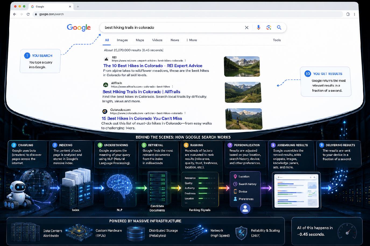Click the Device phone icon
Viewport: 370px width, 246px height.
235,191
